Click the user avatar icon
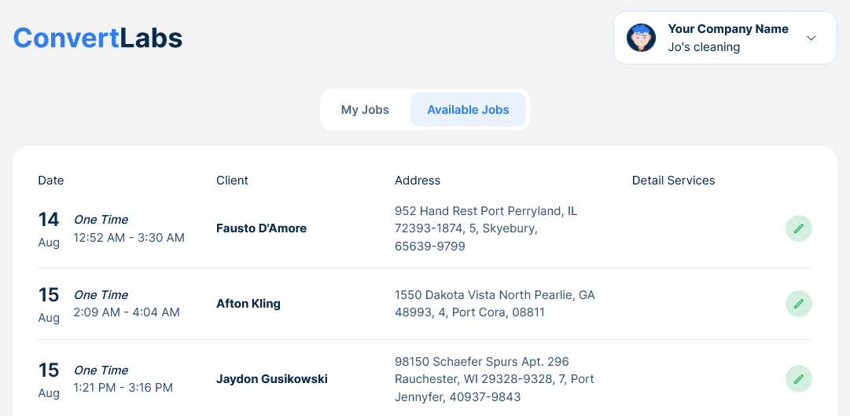 click(x=641, y=38)
